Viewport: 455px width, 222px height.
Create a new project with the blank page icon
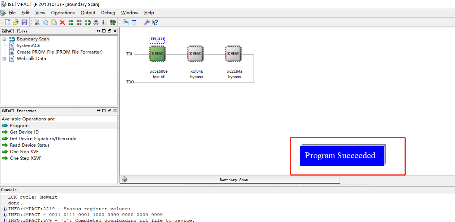pos(8,22)
